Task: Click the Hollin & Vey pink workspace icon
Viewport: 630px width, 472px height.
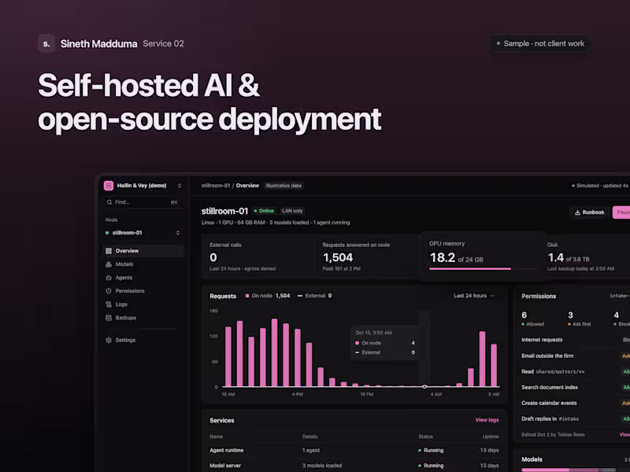Action: click(109, 186)
